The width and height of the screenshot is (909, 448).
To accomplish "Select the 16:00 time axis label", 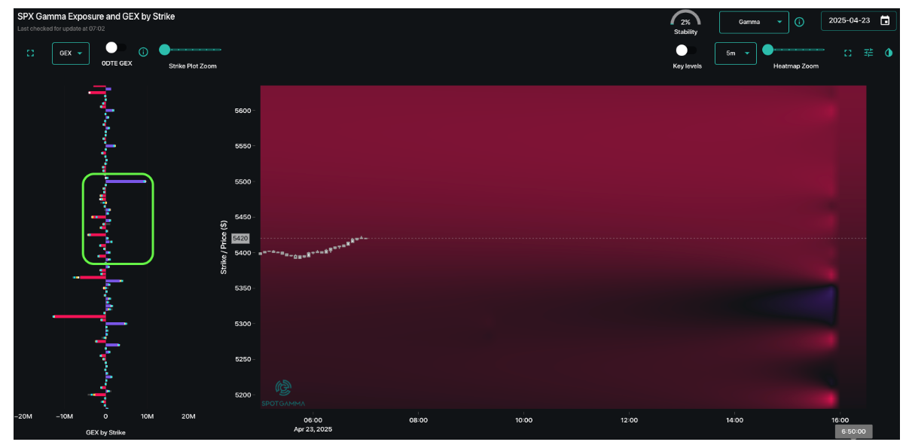I will pos(840,420).
